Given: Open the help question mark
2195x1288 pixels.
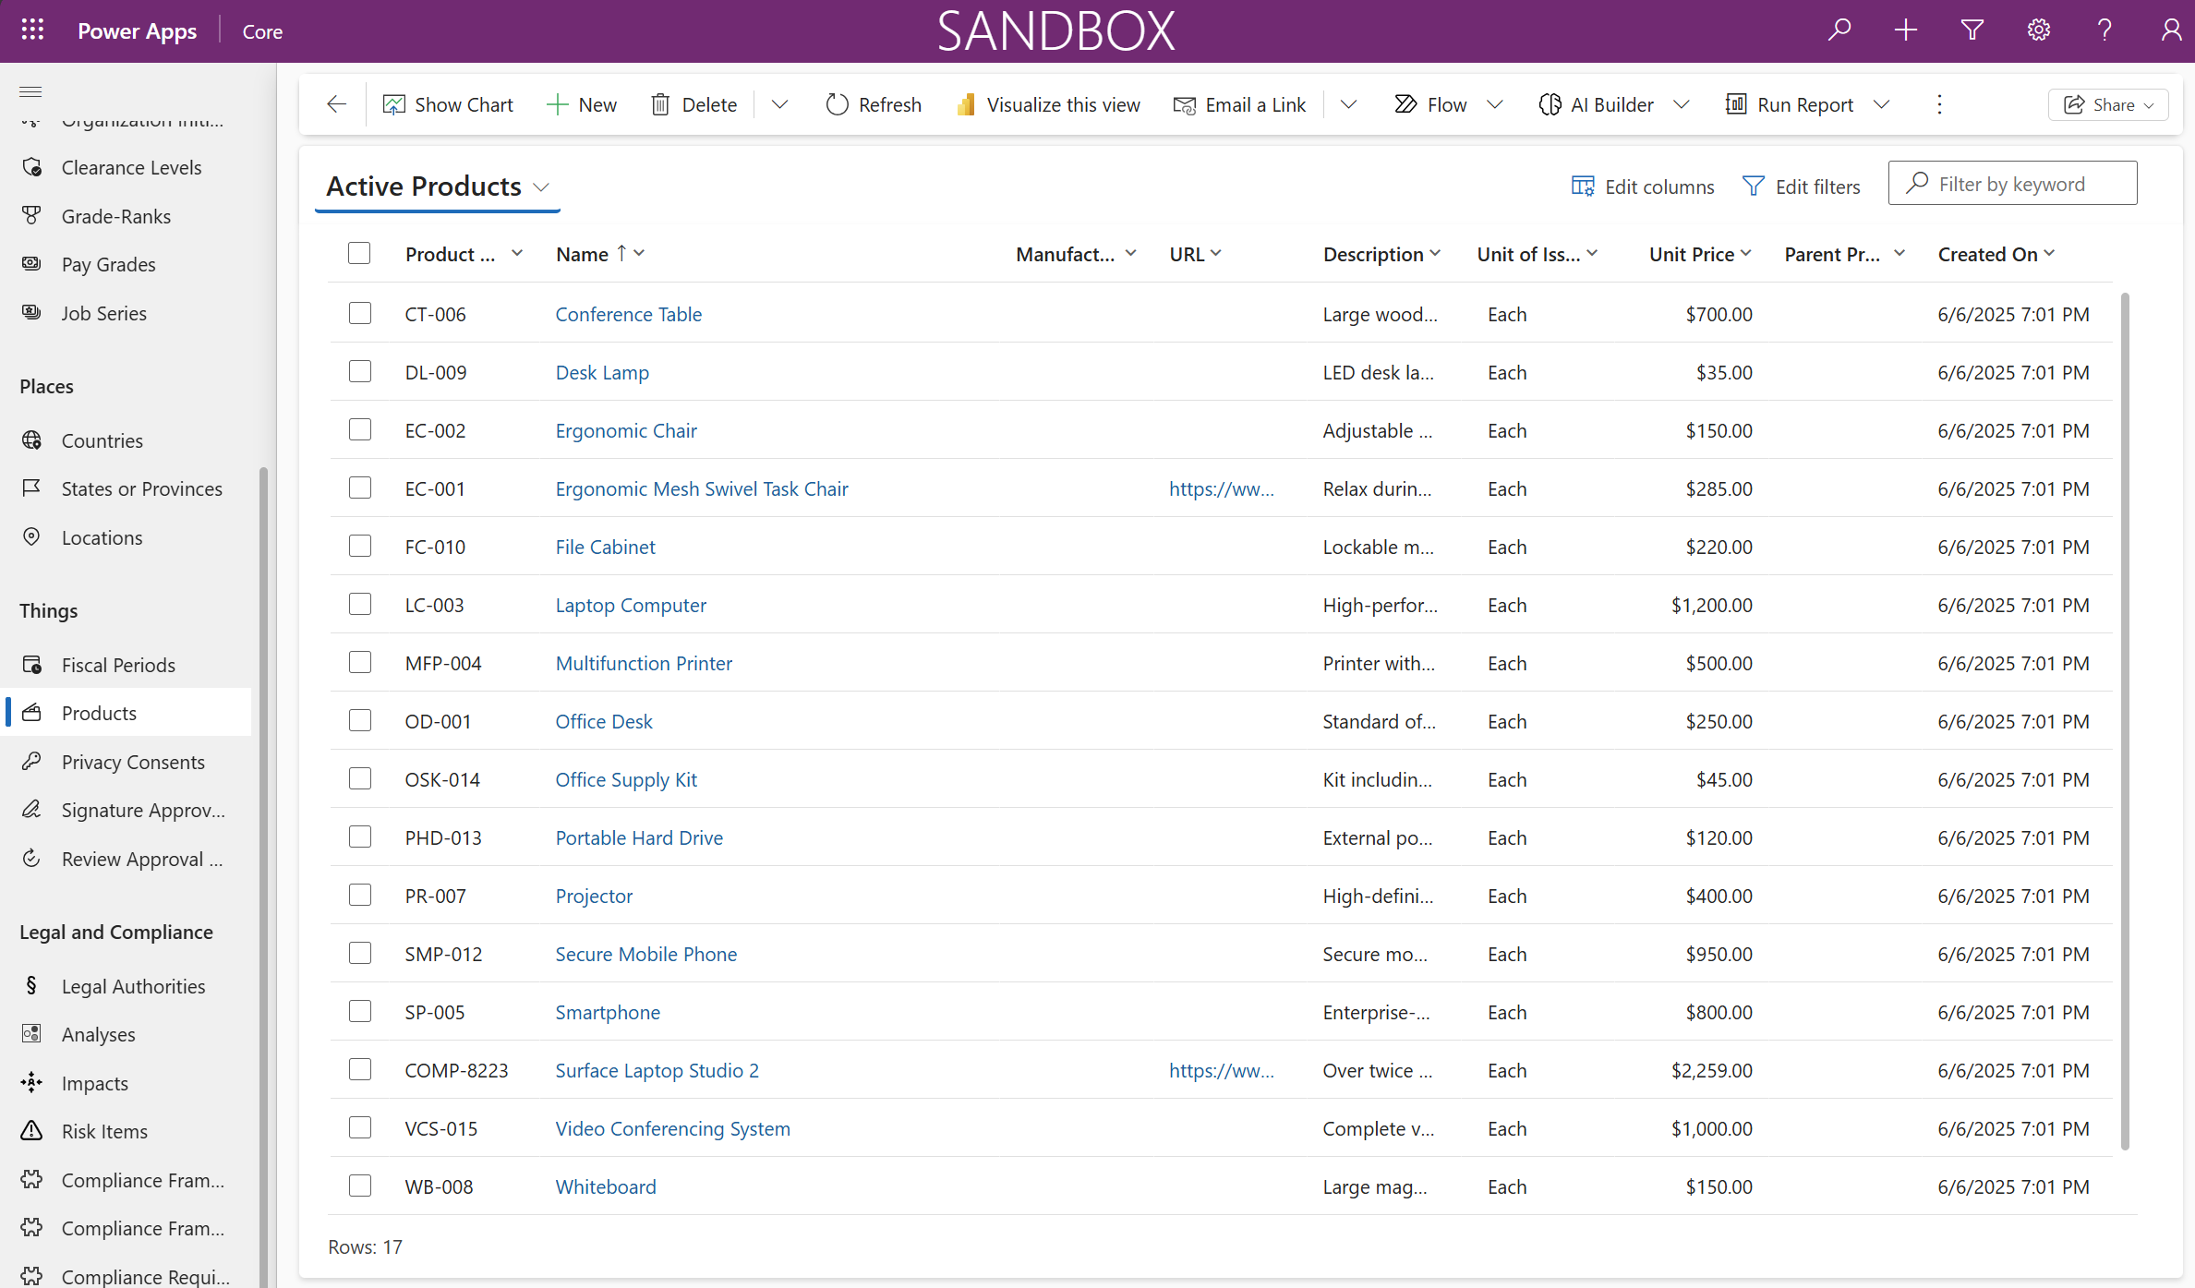Looking at the screenshot, I should click(x=2105, y=30).
